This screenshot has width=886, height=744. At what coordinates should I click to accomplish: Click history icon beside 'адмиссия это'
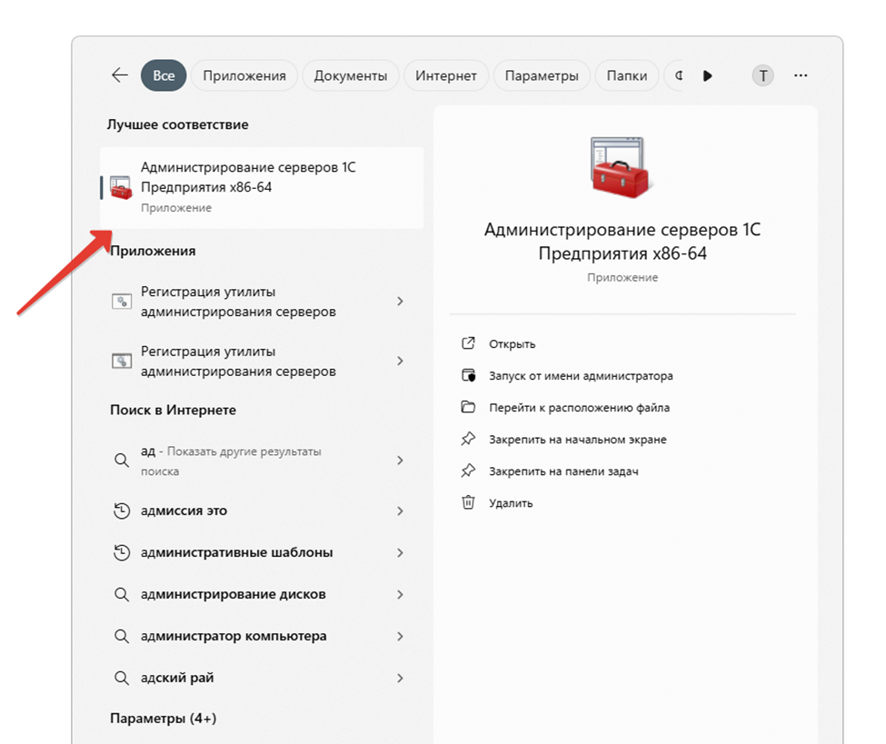click(x=122, y=511)
